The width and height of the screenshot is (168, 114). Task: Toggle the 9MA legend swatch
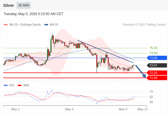pyautogui.click(x=19, y=85)
